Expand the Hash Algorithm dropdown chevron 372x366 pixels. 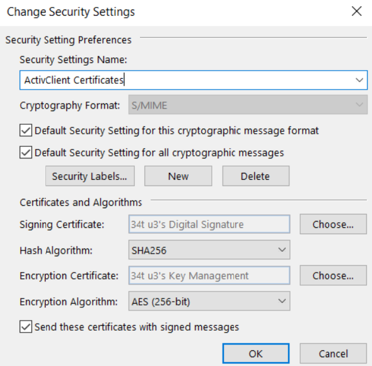click(282, 250)
